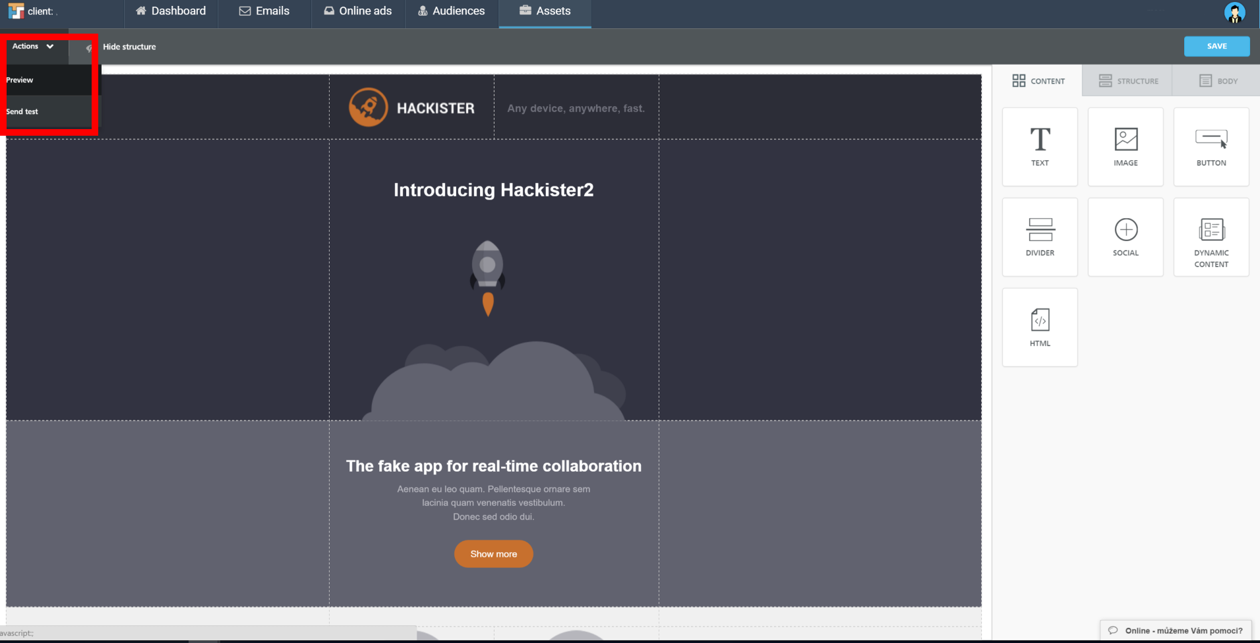Toggle Hide structure
Image resolution: width=1260 pixels, height=643 pixels.
pyautogui.click(x=129, y=47)
